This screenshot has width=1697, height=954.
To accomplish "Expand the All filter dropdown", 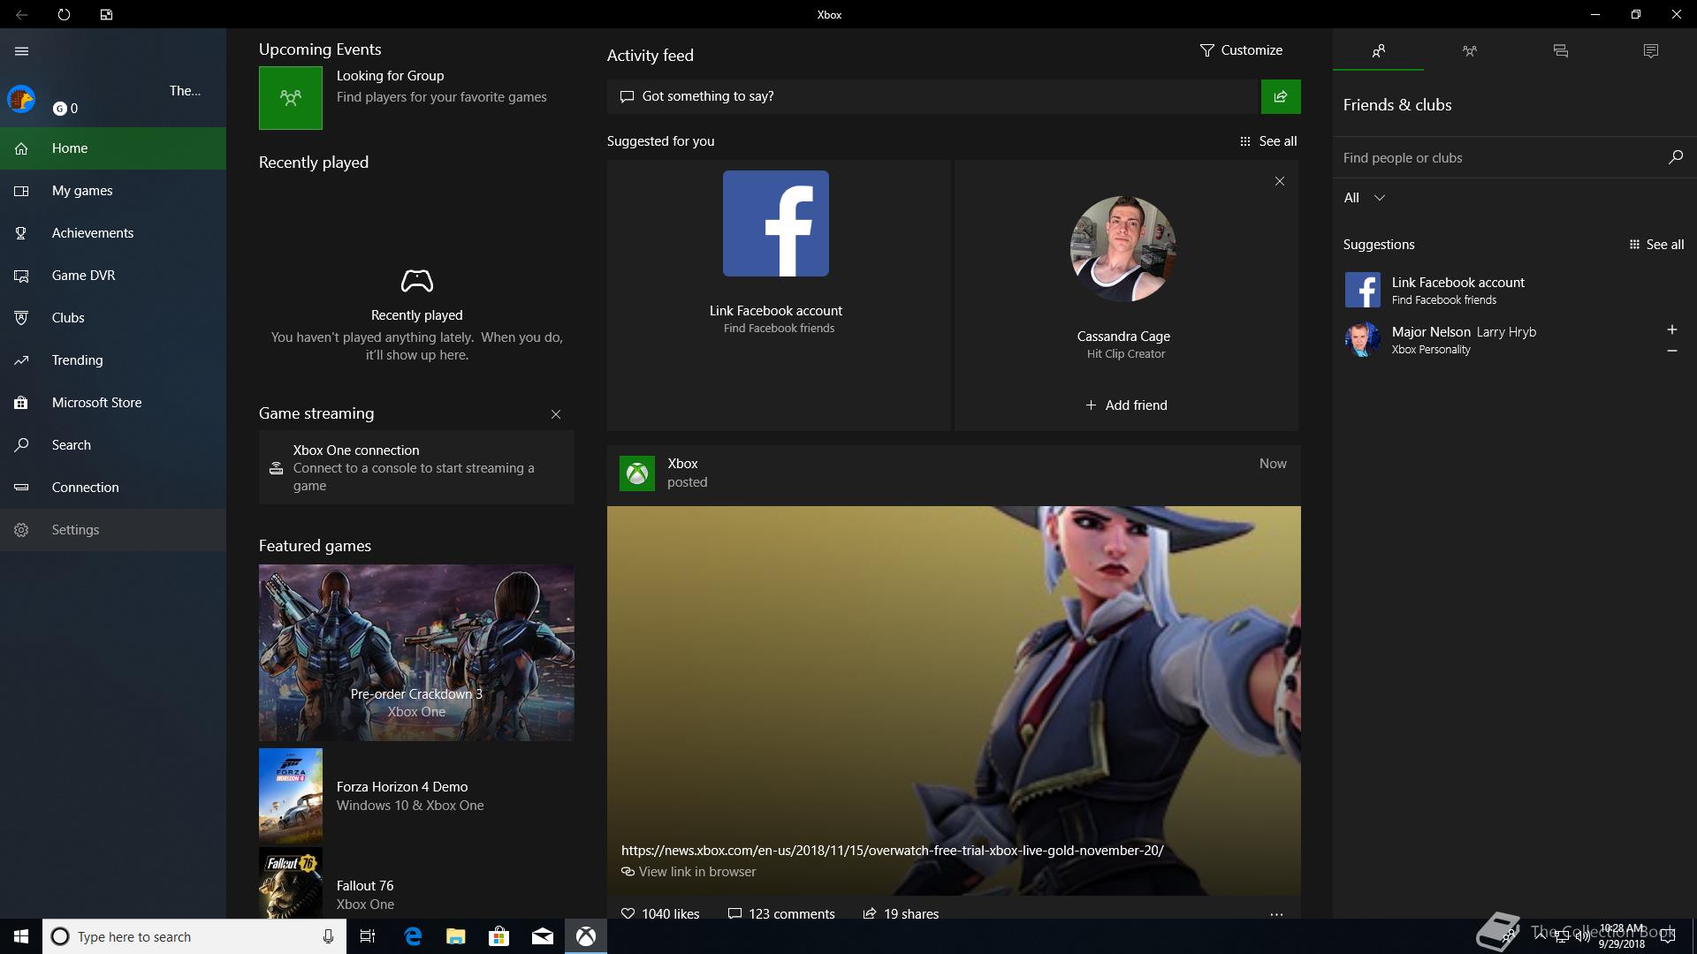I will pyautogui.click(x=1365, y=198).
